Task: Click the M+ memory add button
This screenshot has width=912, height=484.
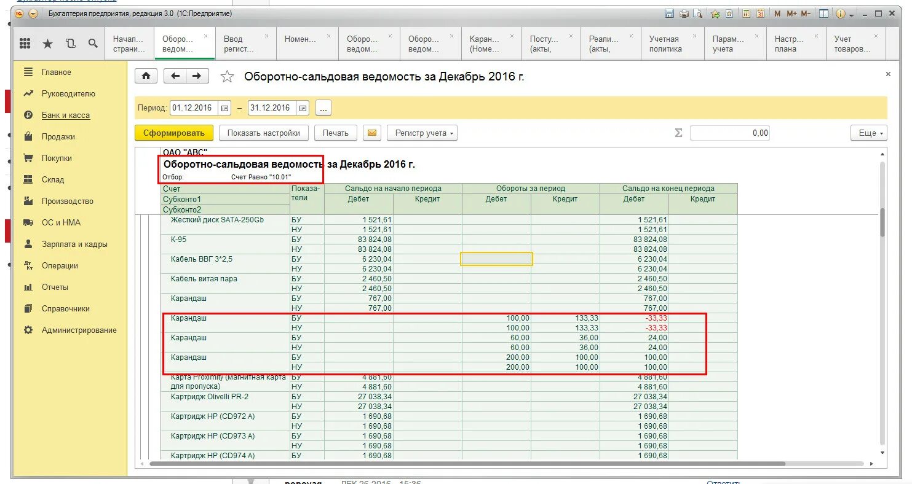Action: pyautogui.click(x=791, y=14)
